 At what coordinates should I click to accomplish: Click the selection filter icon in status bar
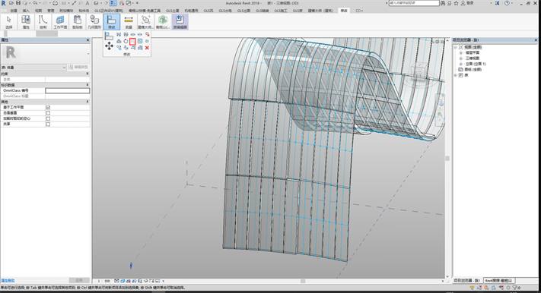pos(515,288)
